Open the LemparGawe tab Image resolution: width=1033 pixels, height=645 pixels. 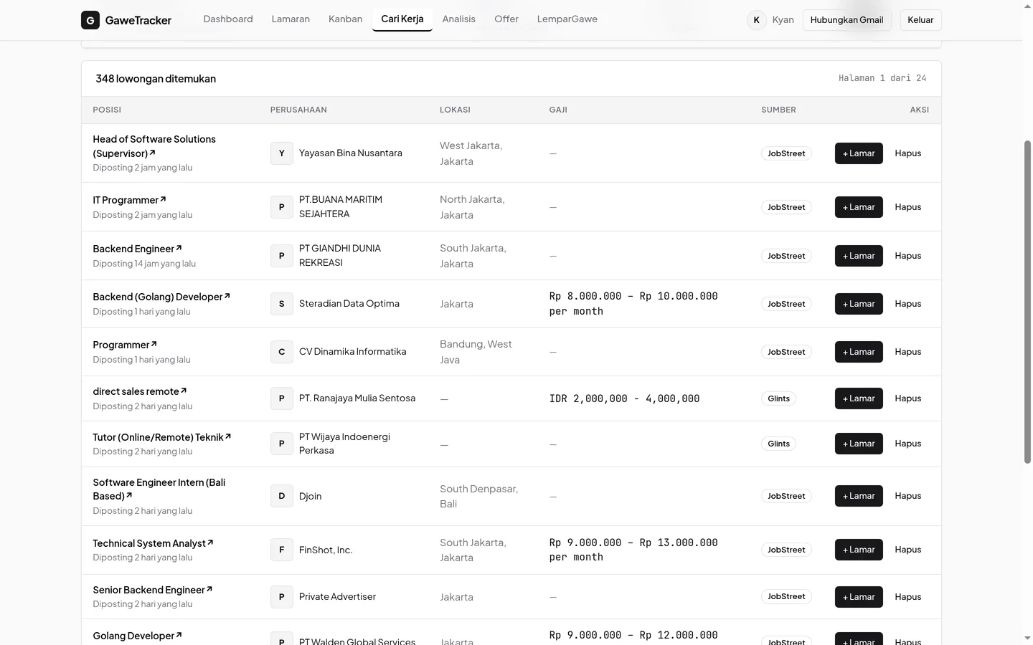pos(567,19)
